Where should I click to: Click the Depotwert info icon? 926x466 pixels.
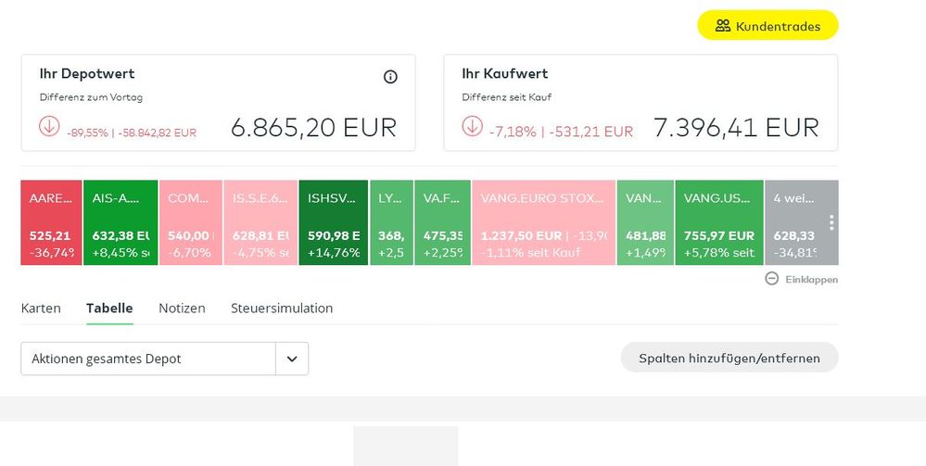(390, 77)
